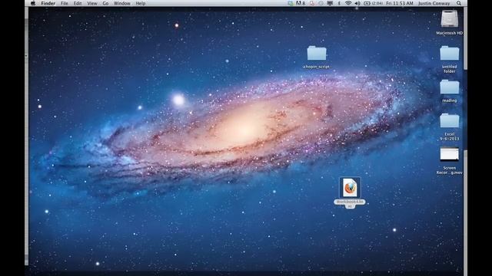Open the Finder menu

coord(48,3)
